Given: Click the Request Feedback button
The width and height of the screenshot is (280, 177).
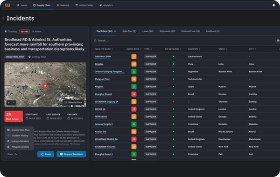Looking at the screenshot, I should coord(71,154).
